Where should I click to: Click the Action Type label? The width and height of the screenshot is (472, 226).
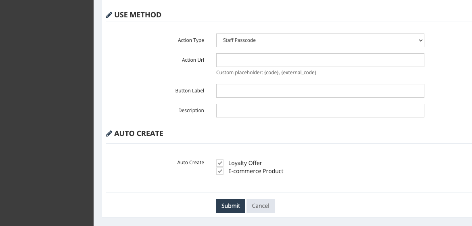point(191,40)
